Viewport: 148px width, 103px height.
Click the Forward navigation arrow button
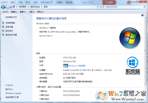(x=7, y=7)
